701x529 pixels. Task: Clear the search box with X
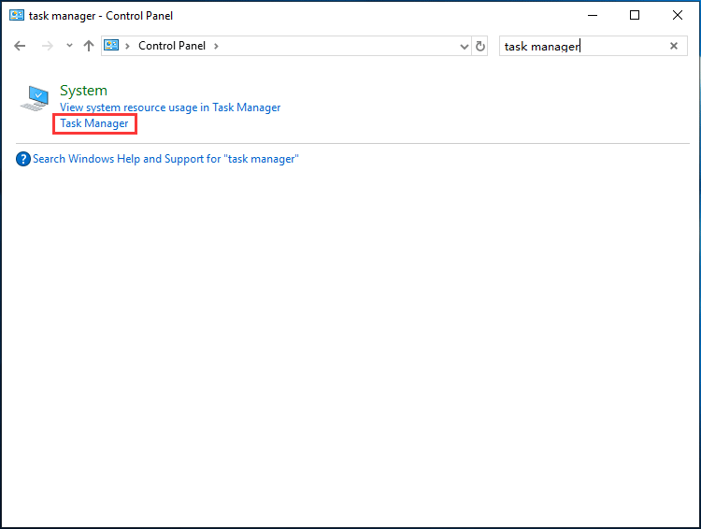[x=674, y=46]
